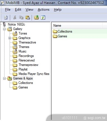Click the Media Player Sync files folder icon

[x=15, y=74]
